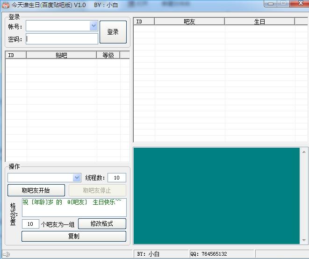Click the 修改格式 button
309x259 pixels.
pos(102,223)
